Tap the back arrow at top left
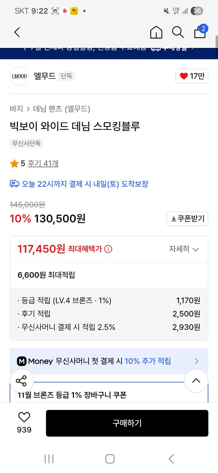Image resolution: width=218 pixels, height=473 pixels. 17,32
